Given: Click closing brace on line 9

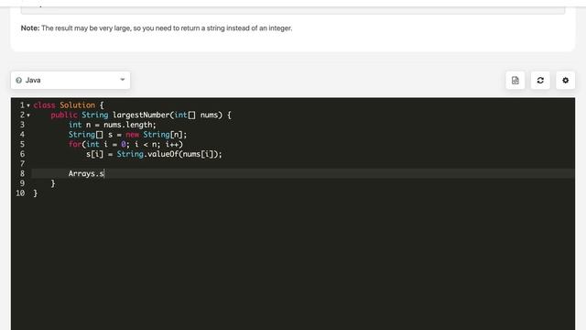Looking at the screenshot, I should [53, 183].
